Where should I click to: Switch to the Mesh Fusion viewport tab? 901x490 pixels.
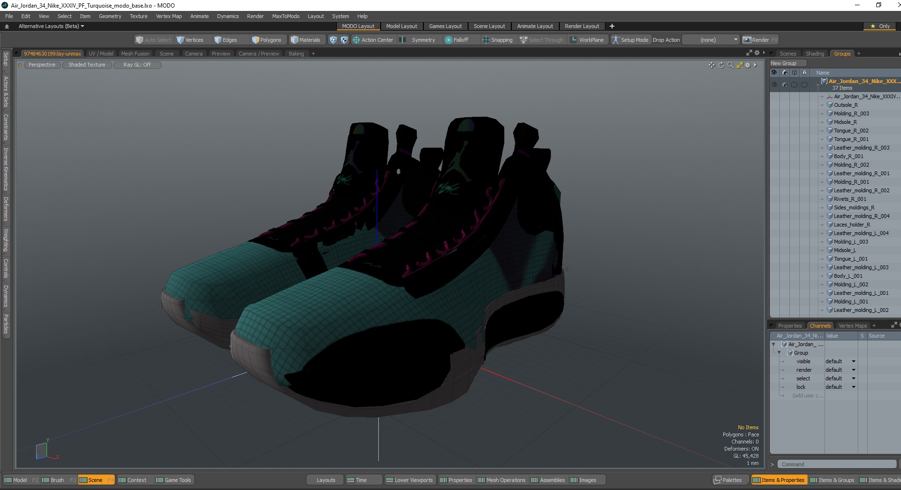point(135,54)
